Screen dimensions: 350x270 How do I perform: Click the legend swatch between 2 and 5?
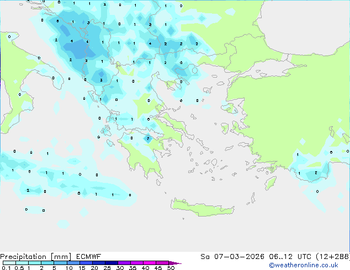point(47,263)
